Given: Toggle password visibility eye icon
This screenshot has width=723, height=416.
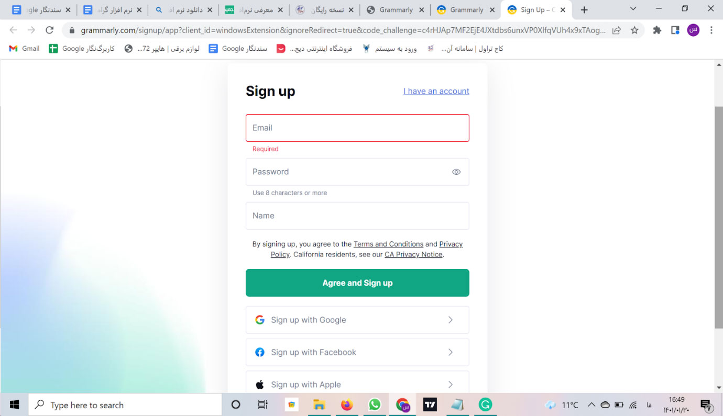Looking at the screenshot, I should [456, 172].
